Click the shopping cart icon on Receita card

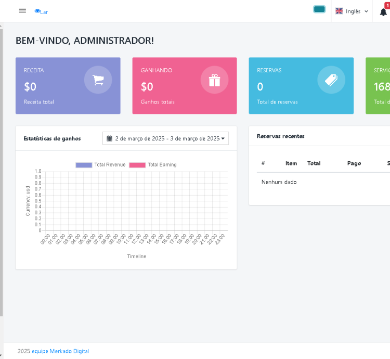[x=98, y=80]
